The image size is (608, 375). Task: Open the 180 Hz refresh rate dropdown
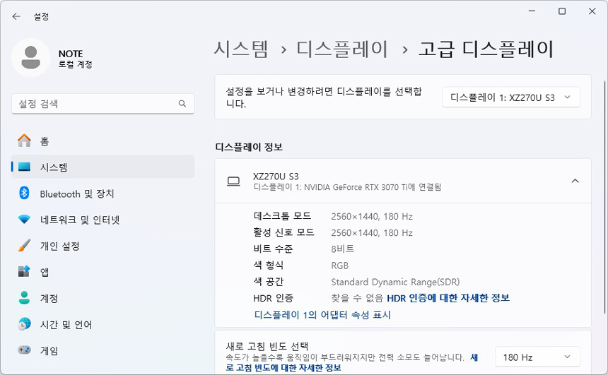(x=537, y=357)
